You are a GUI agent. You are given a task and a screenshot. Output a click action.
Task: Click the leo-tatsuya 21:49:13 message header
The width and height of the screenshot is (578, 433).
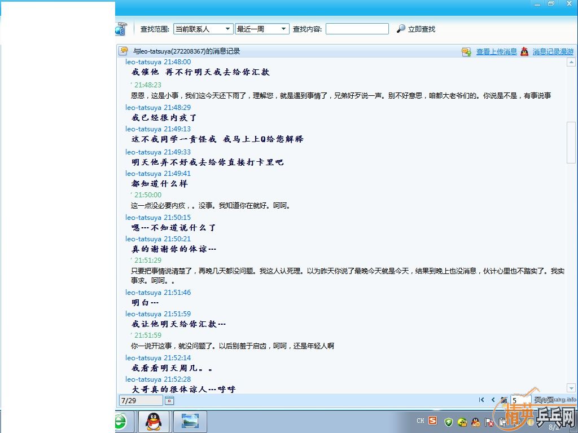[158, 129]
